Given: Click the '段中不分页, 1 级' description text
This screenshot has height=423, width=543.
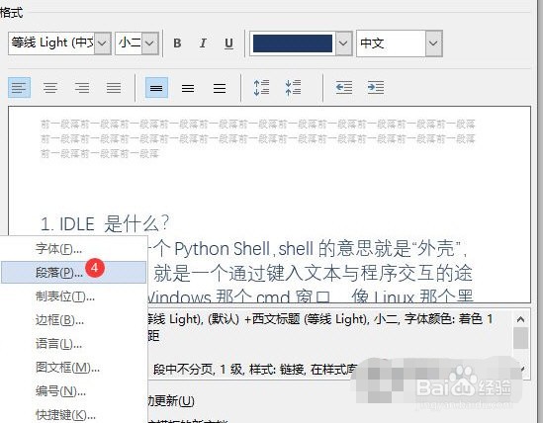Looking at the screenshot, I should [x=199, y=370].
